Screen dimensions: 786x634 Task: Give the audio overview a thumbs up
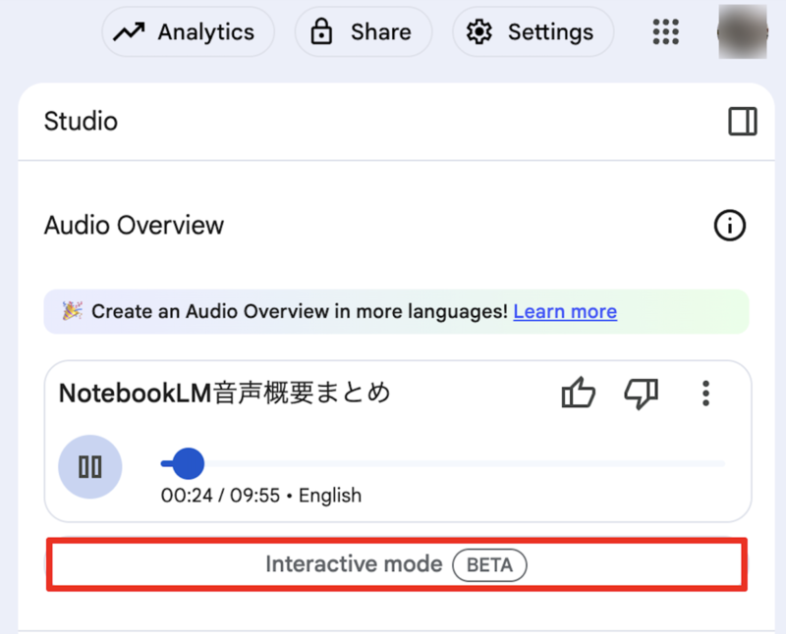[x=578, y=394]
